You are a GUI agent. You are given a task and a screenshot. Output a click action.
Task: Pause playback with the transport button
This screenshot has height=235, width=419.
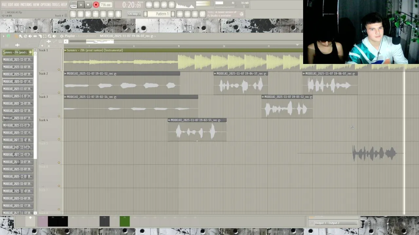[81, 5]
